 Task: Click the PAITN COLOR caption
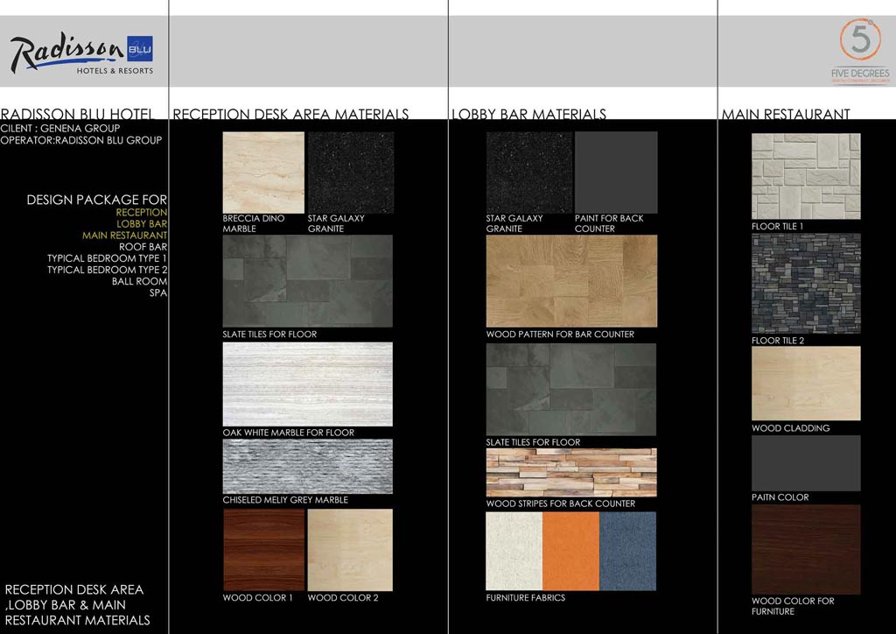[780, 497]
